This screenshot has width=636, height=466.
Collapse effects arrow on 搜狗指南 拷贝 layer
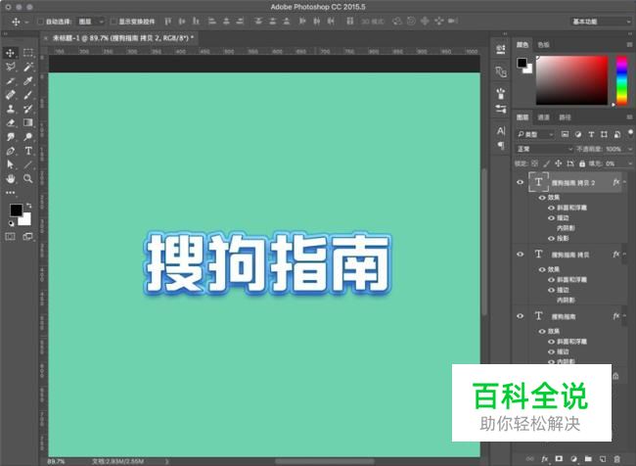click(625, 255)
